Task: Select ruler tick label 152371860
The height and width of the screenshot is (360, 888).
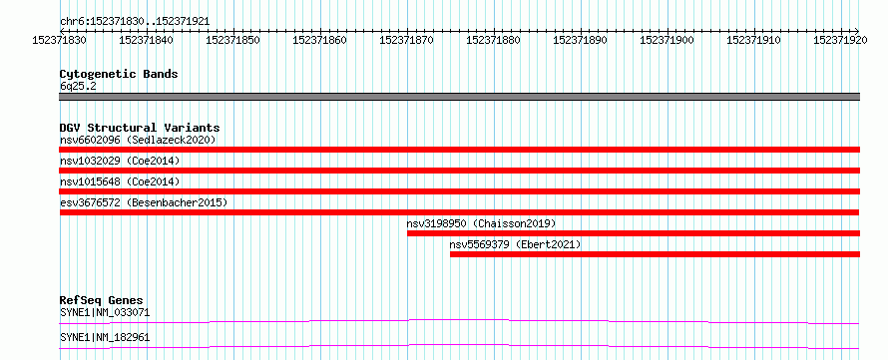Action: pyautogui.click(x=320, y=40)
